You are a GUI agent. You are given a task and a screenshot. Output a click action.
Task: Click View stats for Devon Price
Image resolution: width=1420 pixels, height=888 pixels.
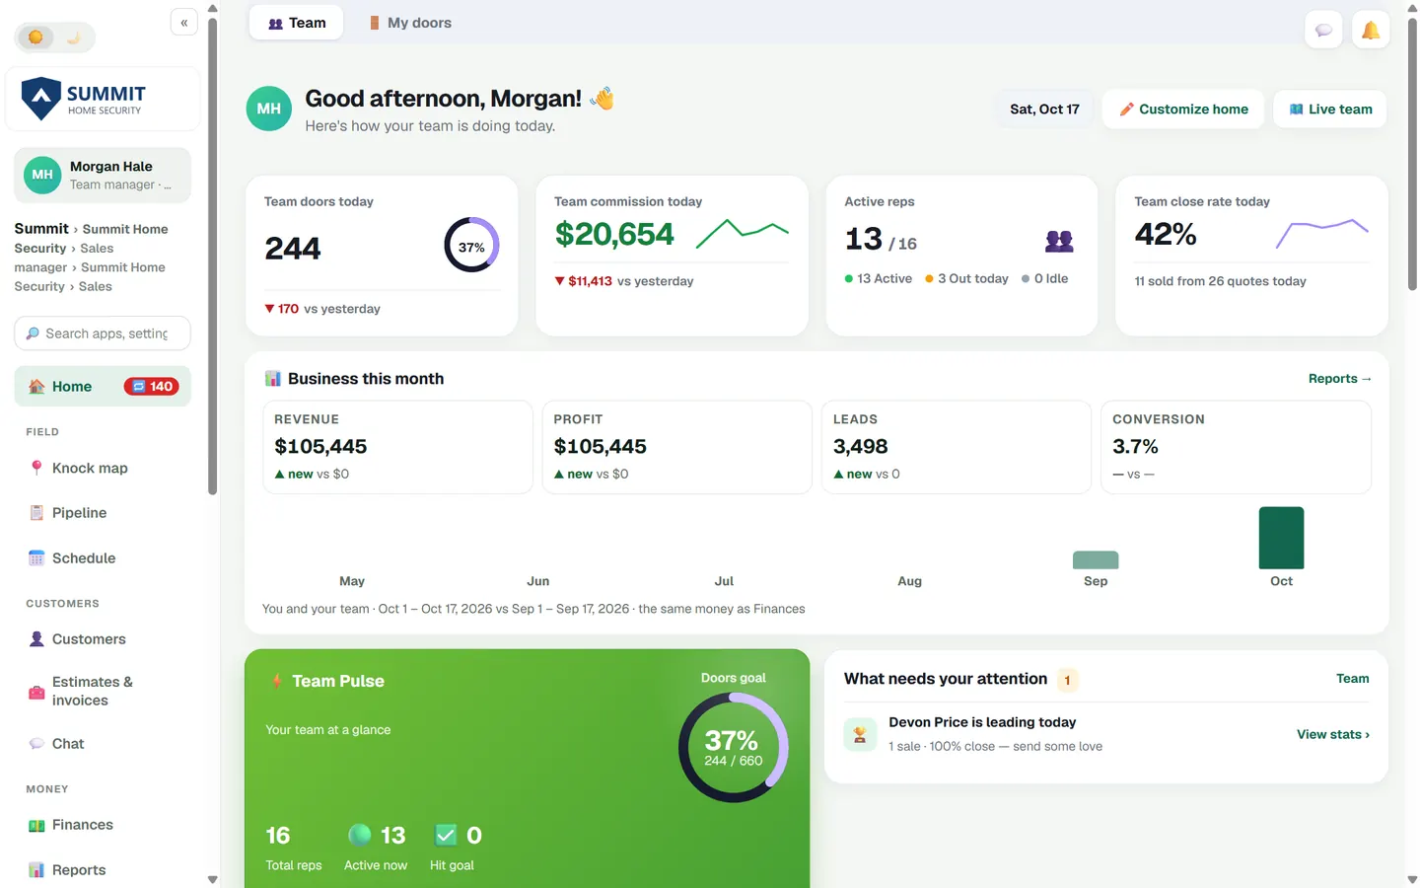point(1333,734)
